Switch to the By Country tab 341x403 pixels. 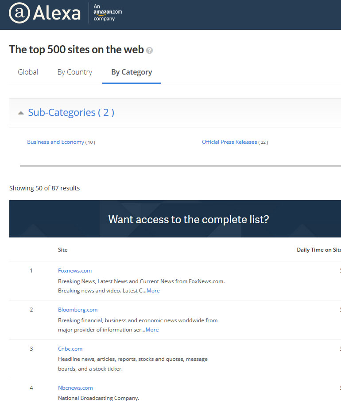click(x=74, y=72)
